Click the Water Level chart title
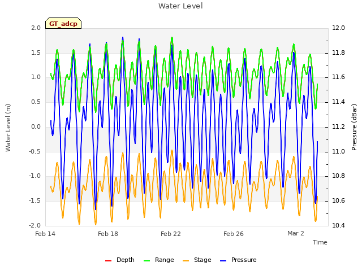The height and width of the screenshot is (271, 362). 180,6
